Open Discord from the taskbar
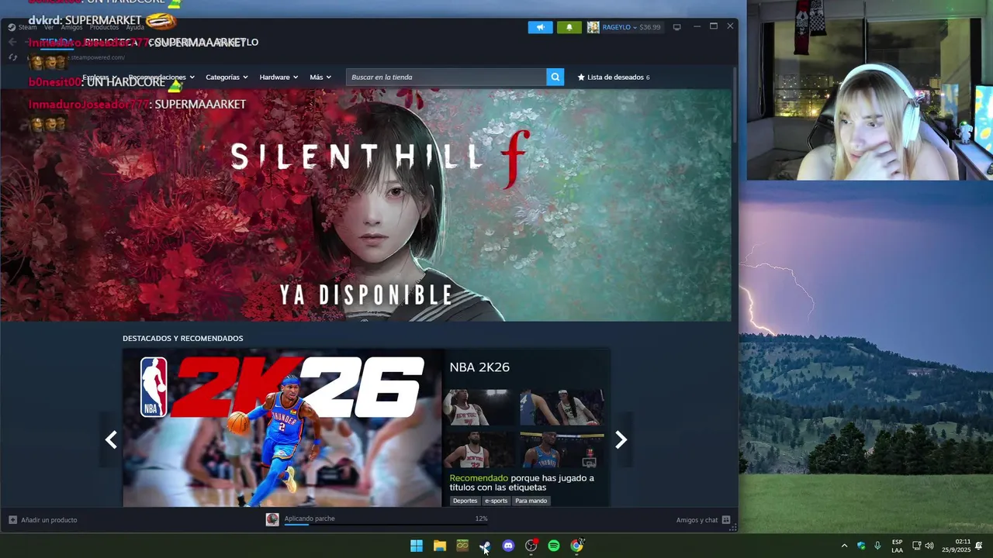The width and height of the screenshot is (993, 558). (508, 546)
